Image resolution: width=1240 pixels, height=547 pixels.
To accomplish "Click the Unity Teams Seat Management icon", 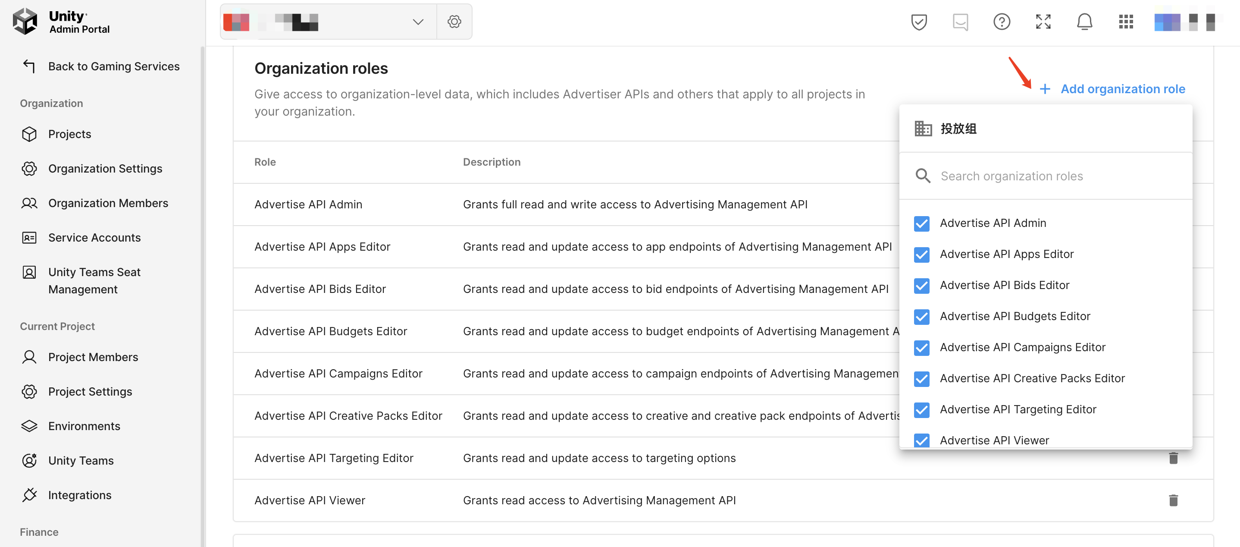I will [29, 273].
